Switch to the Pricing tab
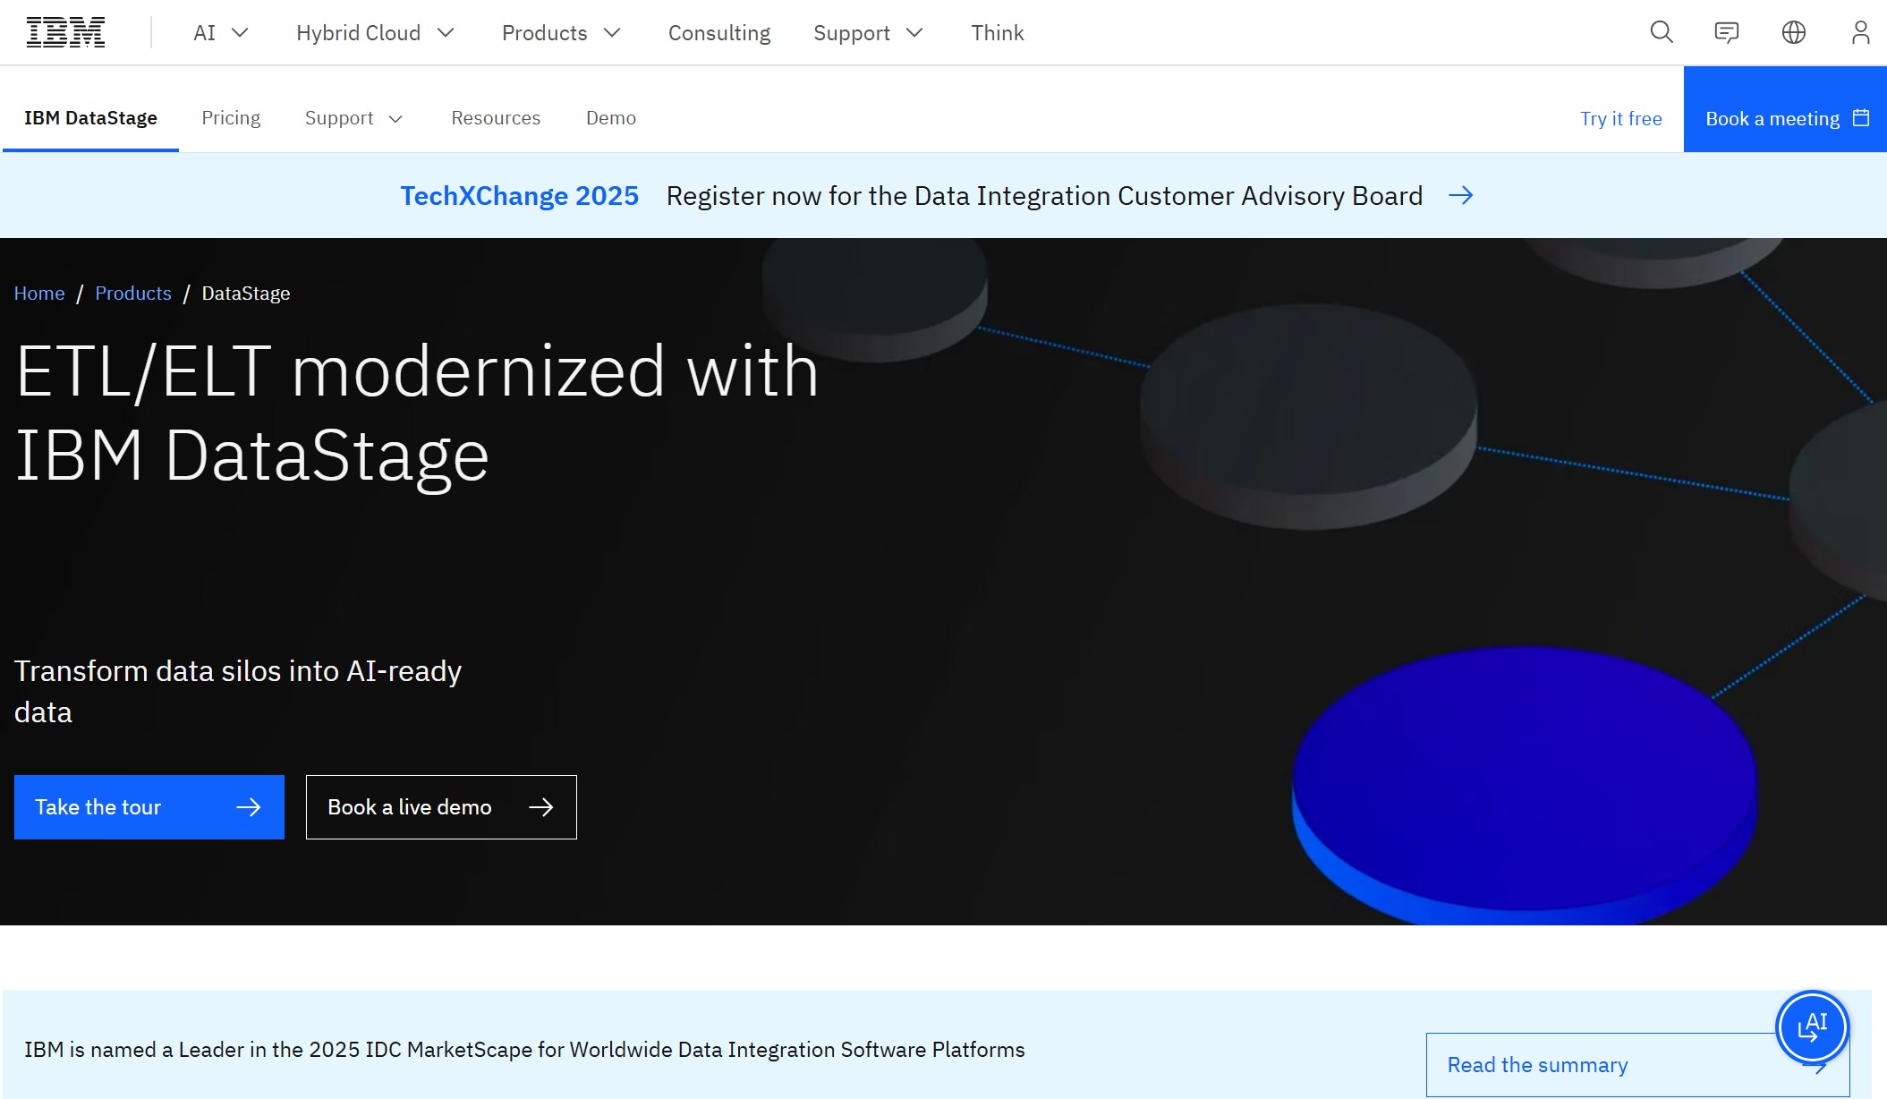The height and width of the screenshot is (1099, 1887). tap(231, 117)
